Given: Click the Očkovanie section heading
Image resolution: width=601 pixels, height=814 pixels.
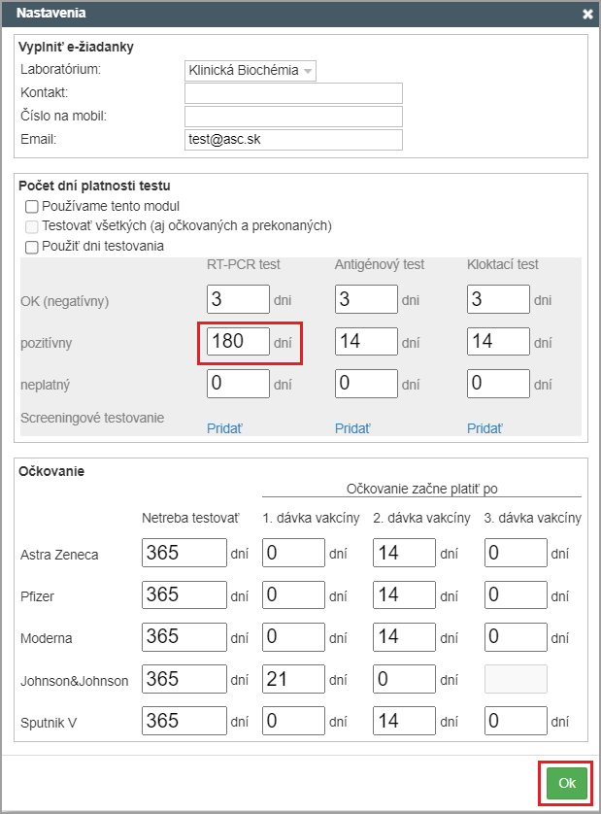Looking at the screenshot, I should pos(51,471).
